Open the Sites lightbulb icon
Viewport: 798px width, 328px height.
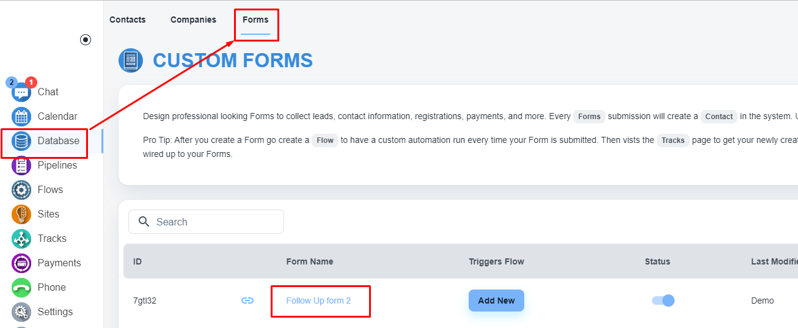(21, 214)
